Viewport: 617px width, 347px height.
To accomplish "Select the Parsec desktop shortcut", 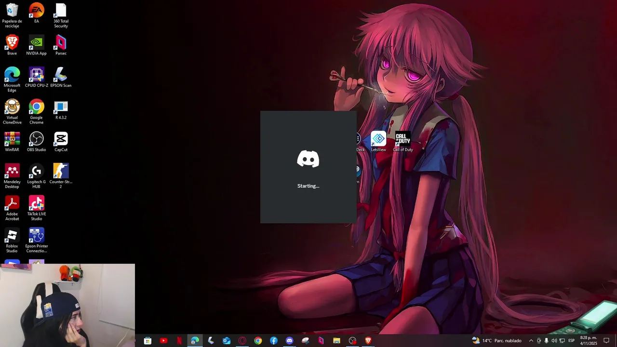I will [x=61, y=45].
